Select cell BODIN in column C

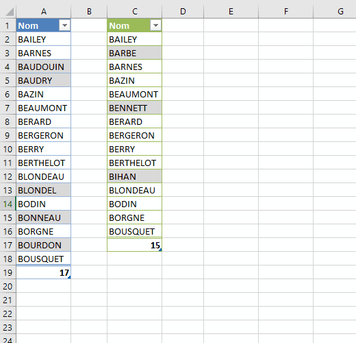click(x=135, y=204)
